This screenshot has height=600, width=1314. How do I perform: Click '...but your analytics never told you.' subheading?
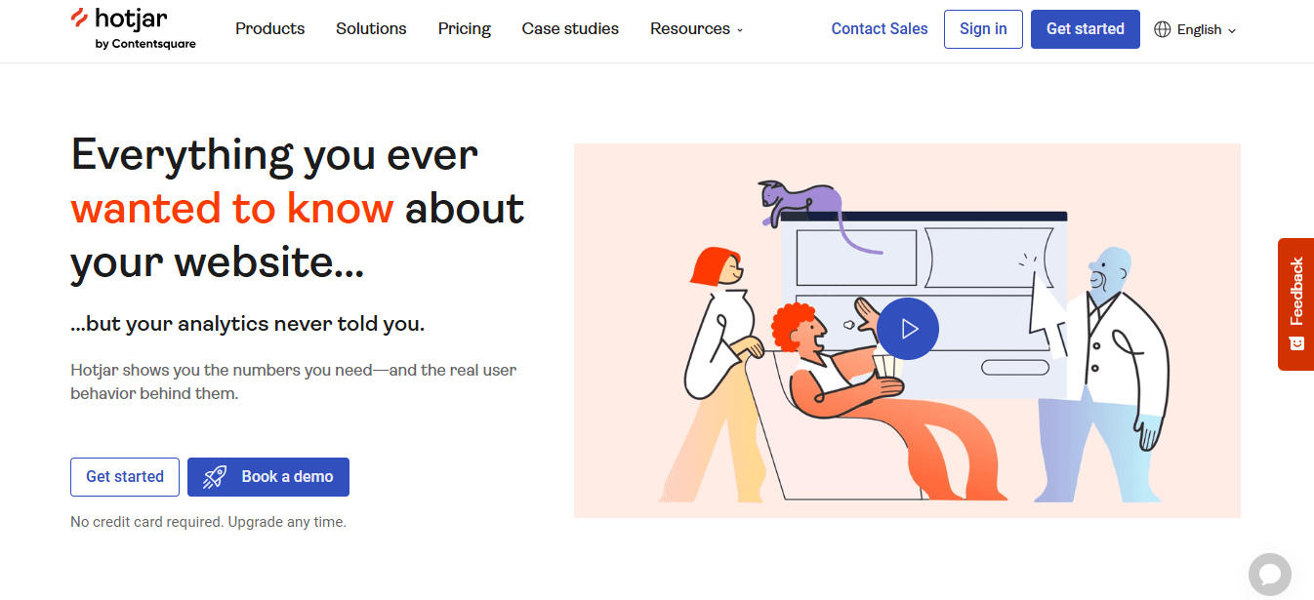(248, 324)
